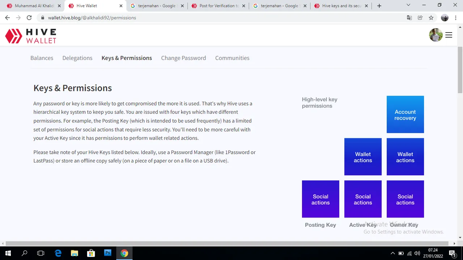The width and height of the screenshot is (463, 260).
Task: Reload the page with refresh icon
Action: (29, 18)
